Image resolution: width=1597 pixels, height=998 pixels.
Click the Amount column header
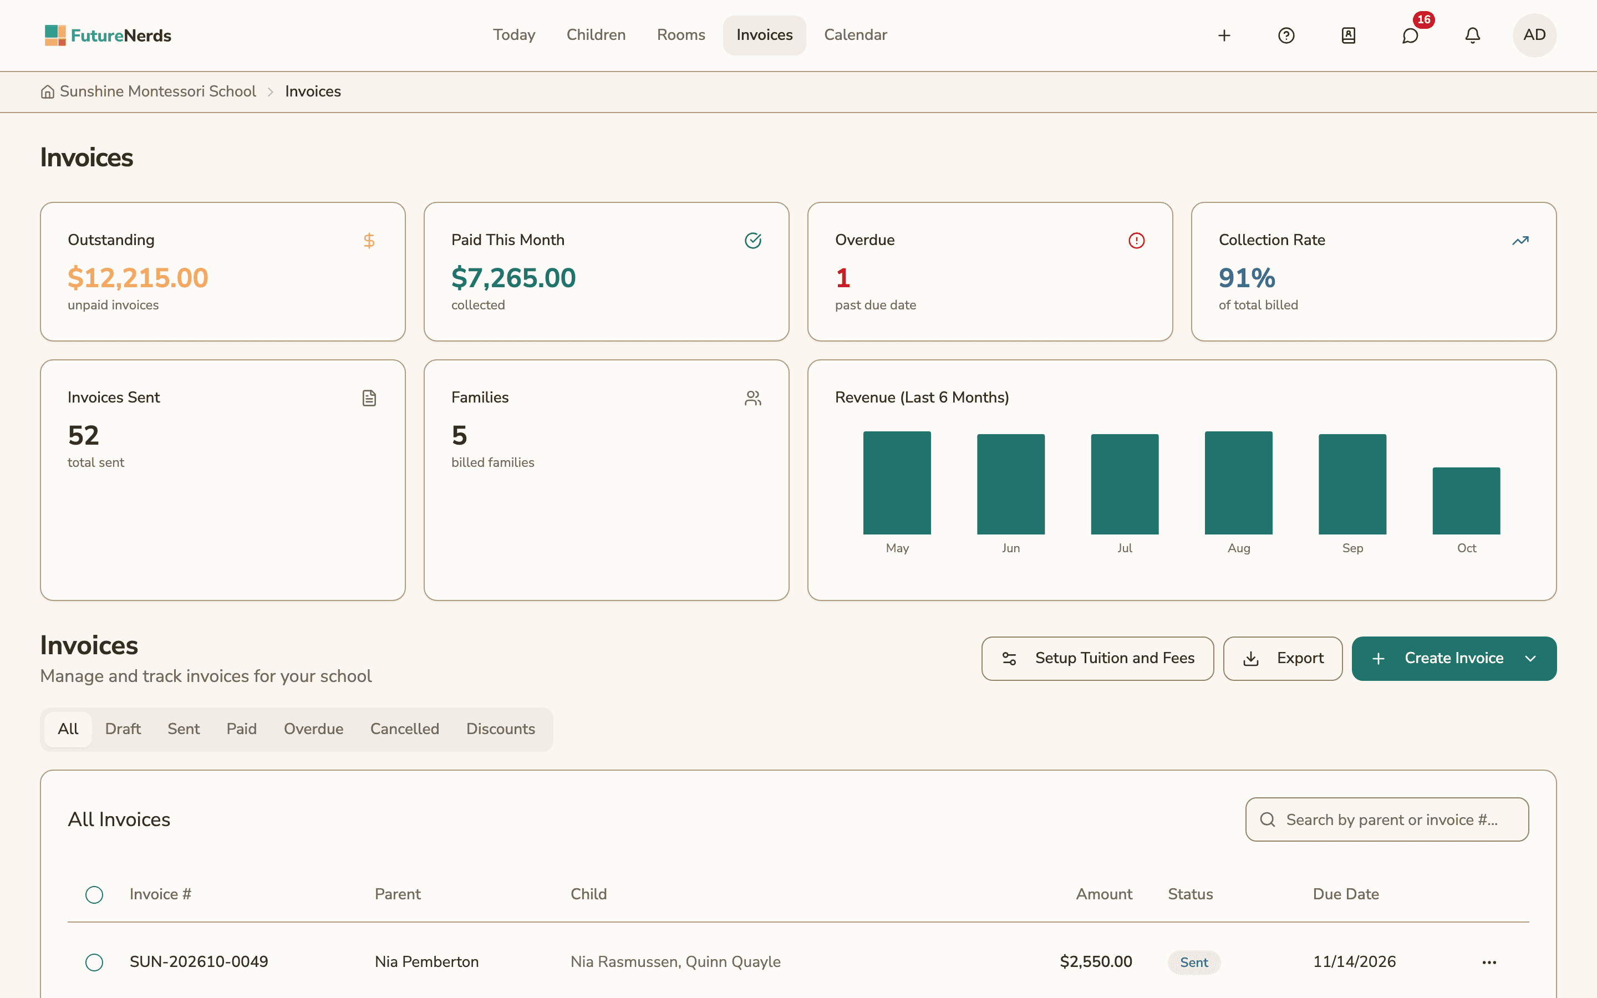tap(1103, 894)
